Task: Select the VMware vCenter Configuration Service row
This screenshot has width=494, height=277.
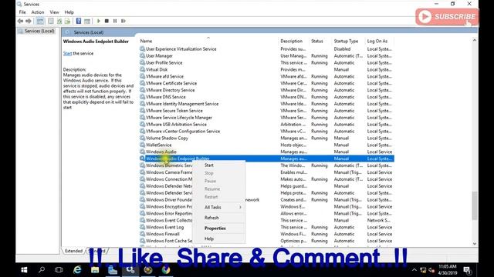Action: click(266, 132)
